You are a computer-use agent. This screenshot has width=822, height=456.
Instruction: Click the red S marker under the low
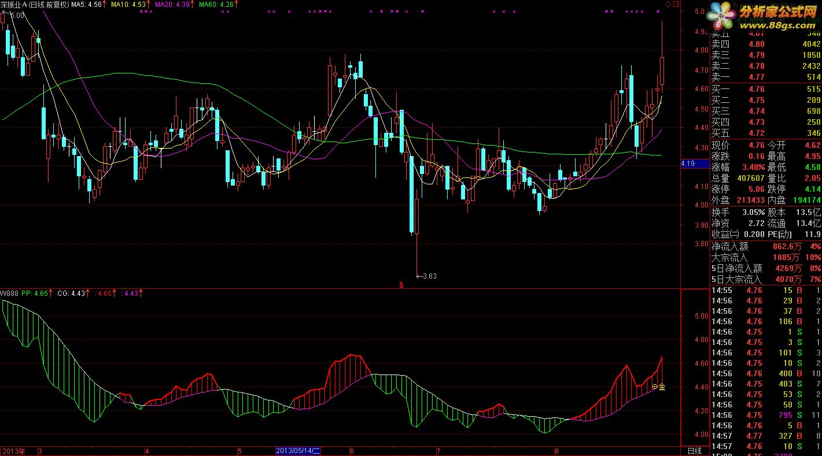[401, 285]
